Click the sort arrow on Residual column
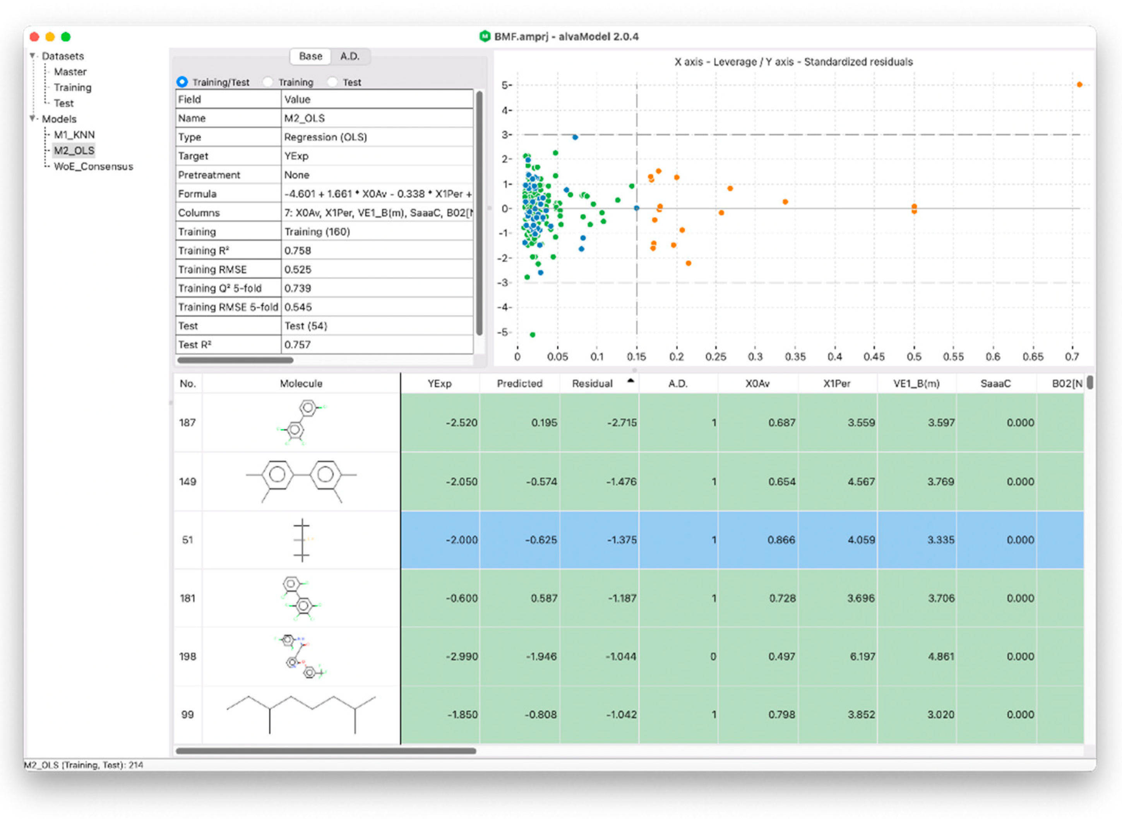The width and height of the screenshot is (1122, 819). 630,381
